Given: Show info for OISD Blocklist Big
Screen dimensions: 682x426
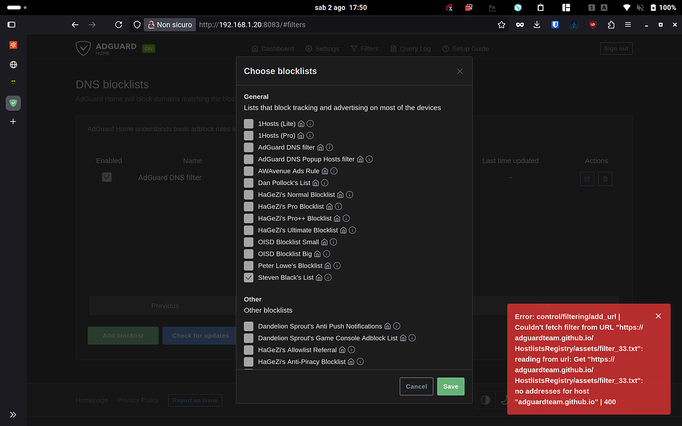Looking at the screenshot, I should [326, 254].
